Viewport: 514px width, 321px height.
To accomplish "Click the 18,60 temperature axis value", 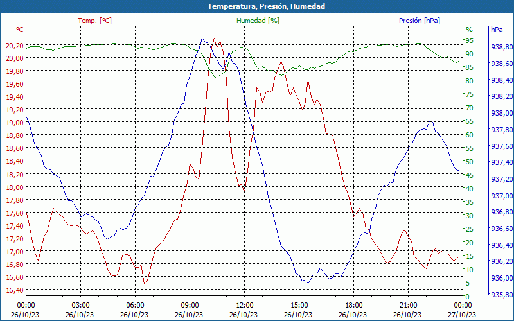I will [x=15, y=148].
